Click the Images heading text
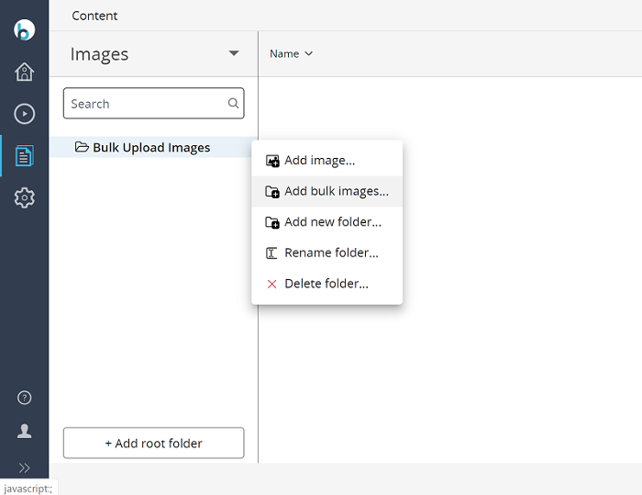Image resolution: width=642 pixels, height=495 pixels. coord(99,54)
